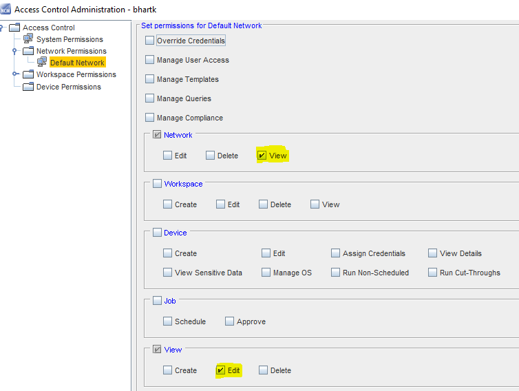Image resolution: width=519 pixels, height=391 pixels.
Task: Collapse the Network Permissions tree node
Action: point(15,51)
